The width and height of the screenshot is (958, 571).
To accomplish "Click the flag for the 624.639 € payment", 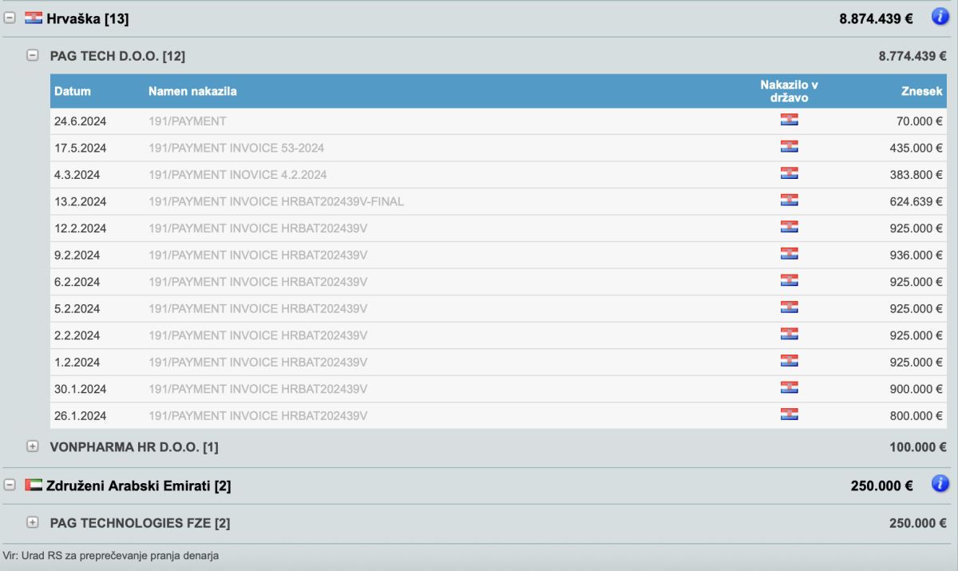I will pyautogui.click(x=789, y=200).
